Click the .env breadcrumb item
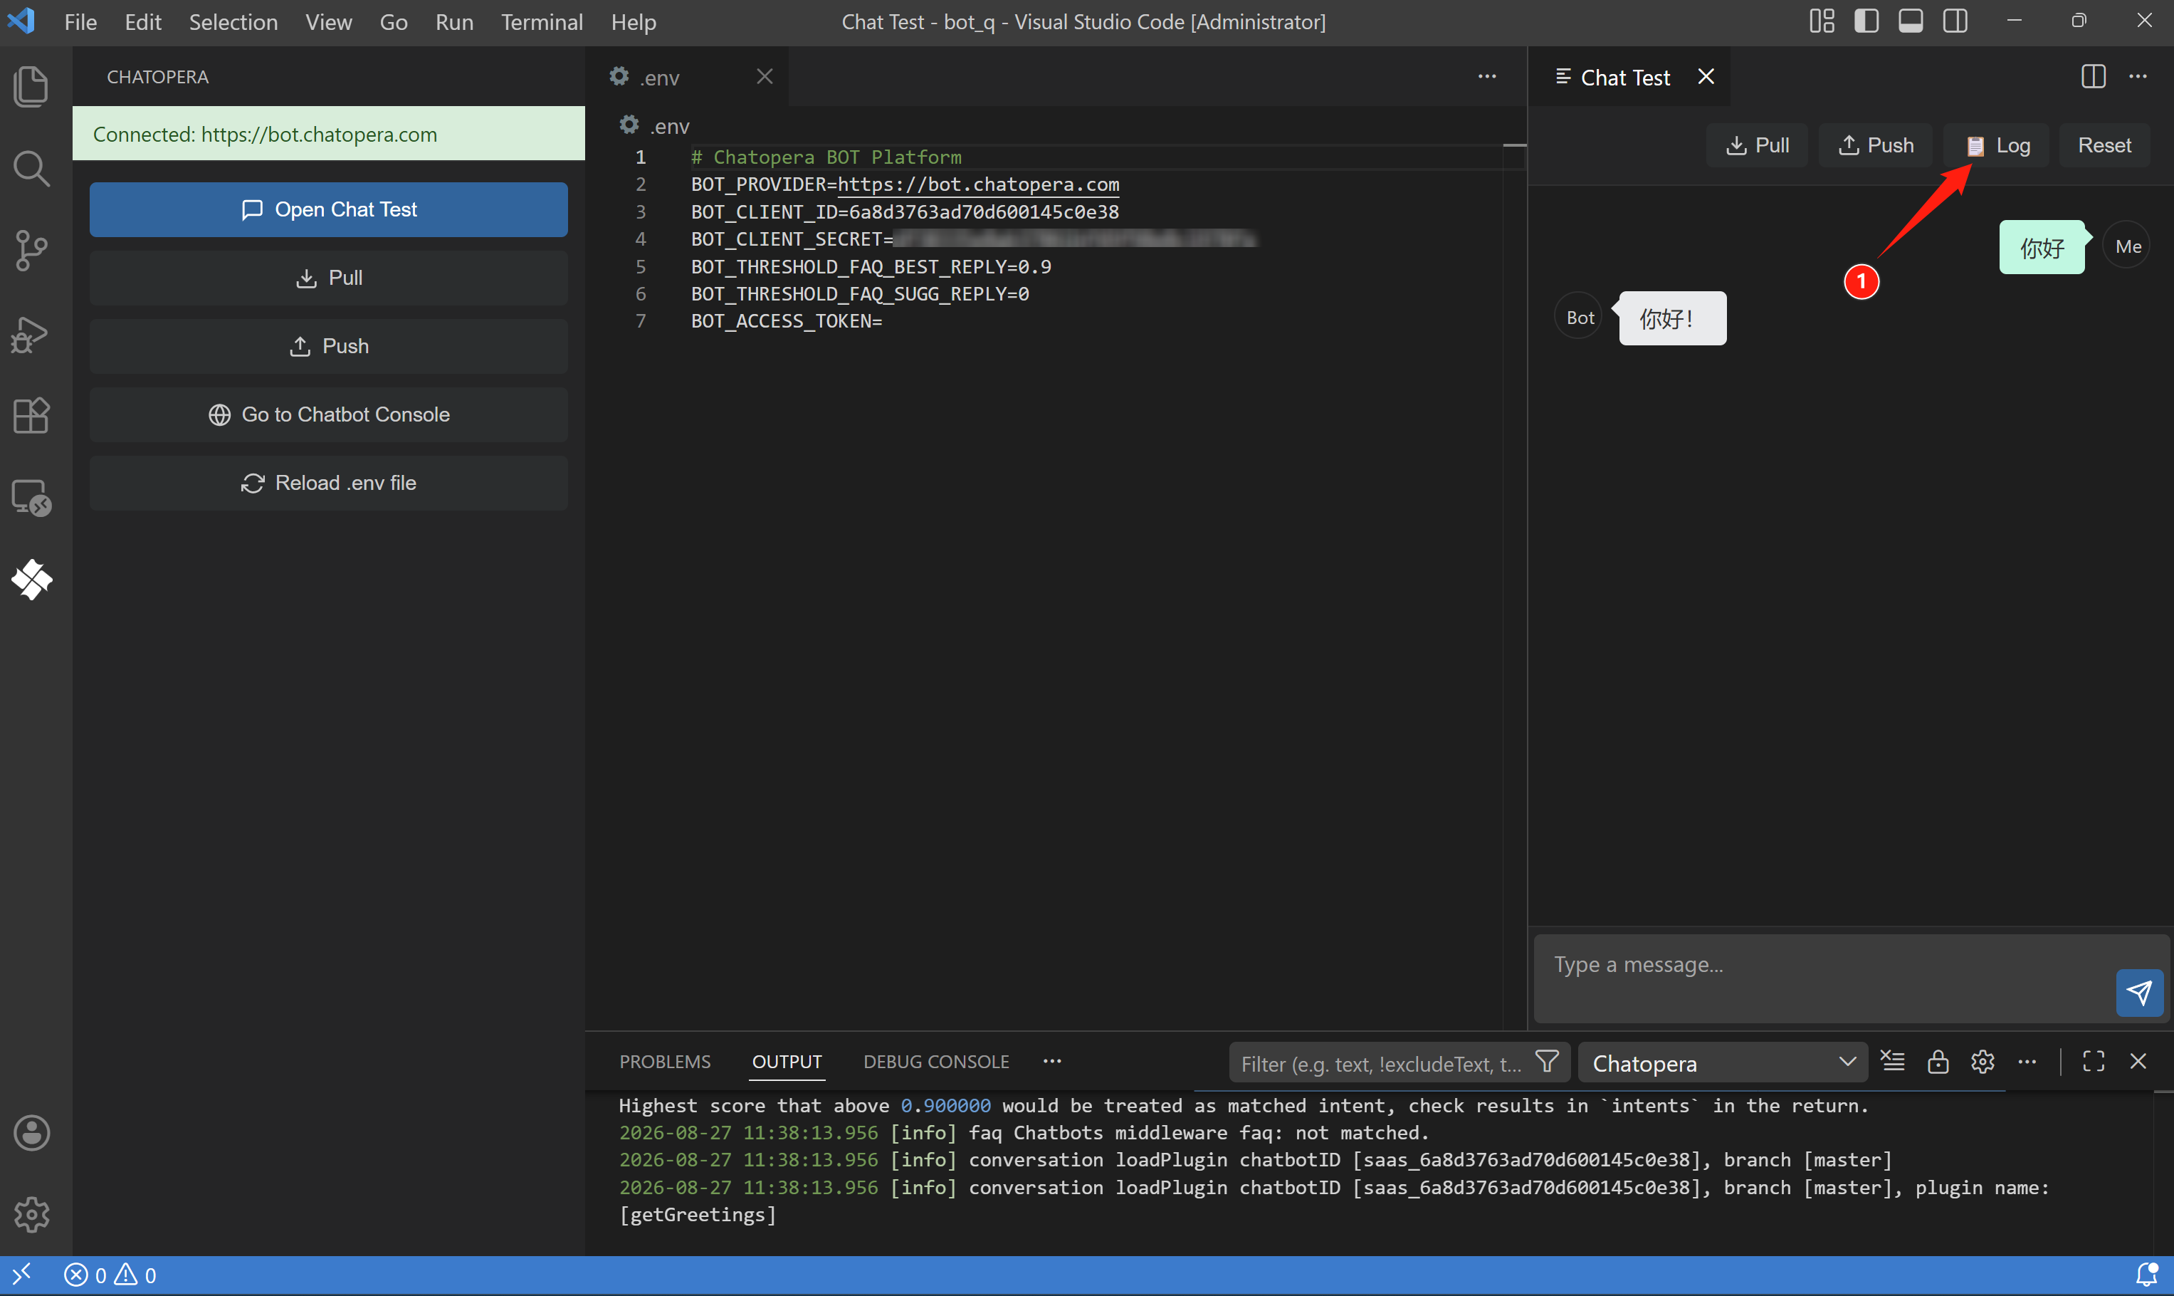 pos(655,126)
